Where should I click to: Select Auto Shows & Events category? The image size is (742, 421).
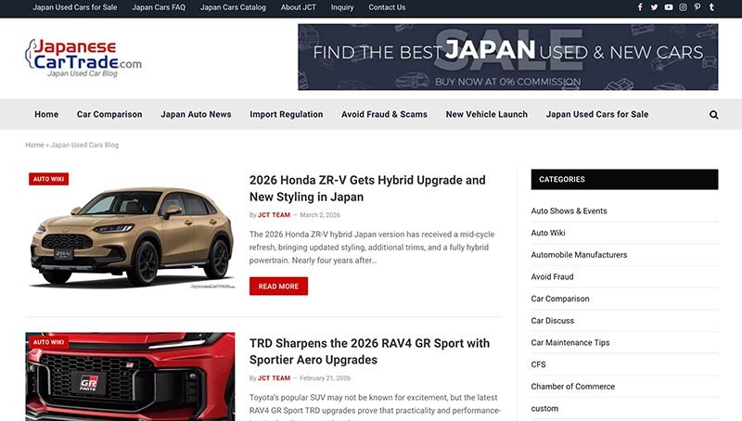[x=569, y=210]
